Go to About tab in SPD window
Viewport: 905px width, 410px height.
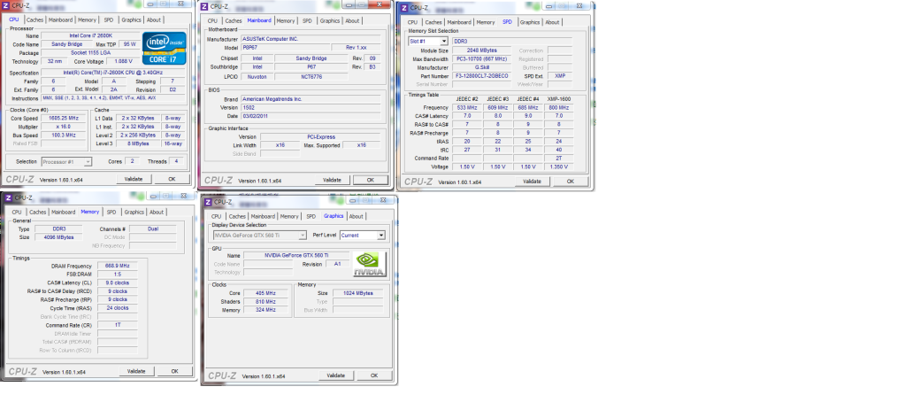pyautogui.click(x=552, y=22)
